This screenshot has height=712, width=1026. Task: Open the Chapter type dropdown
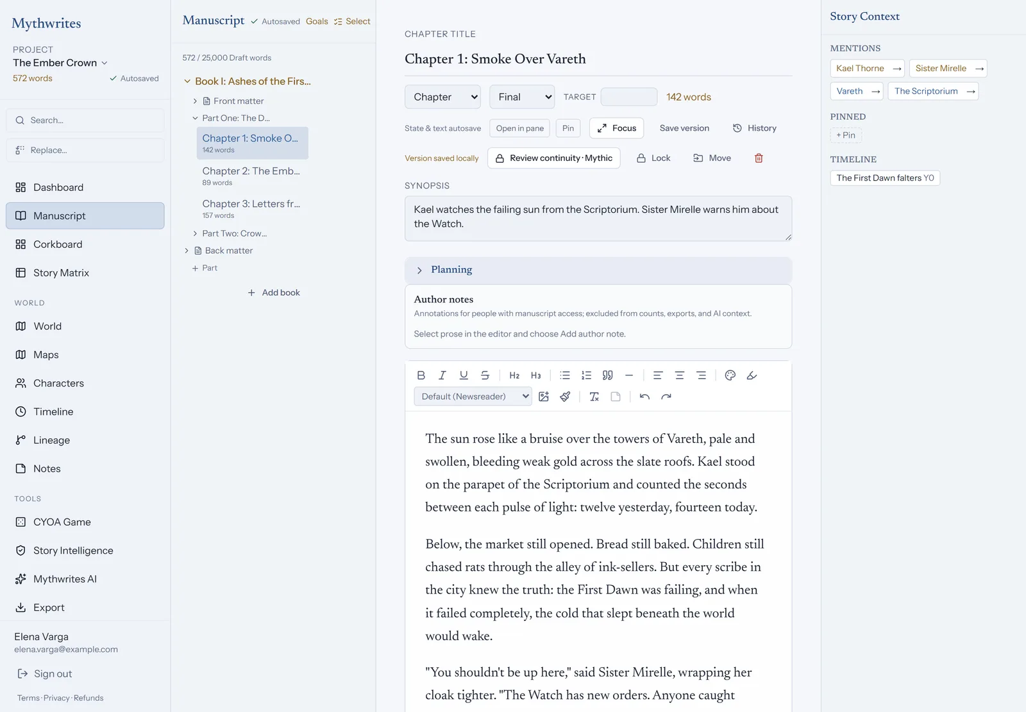coord(442,97)
